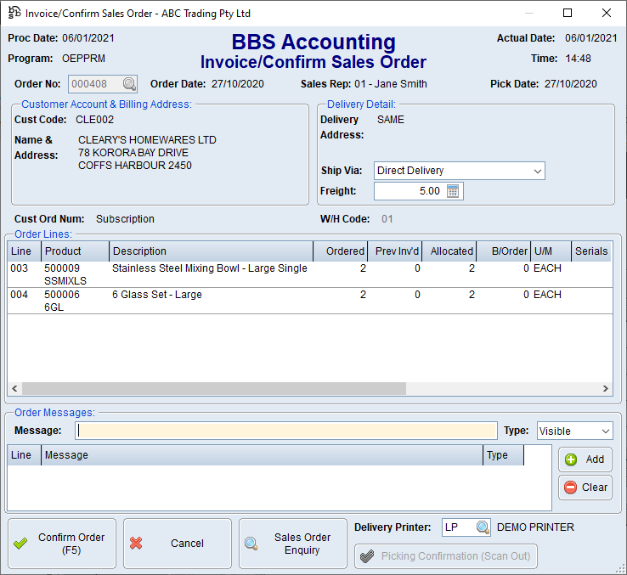
Task: Open the Freight calculator icon
Action: [453, 191]
